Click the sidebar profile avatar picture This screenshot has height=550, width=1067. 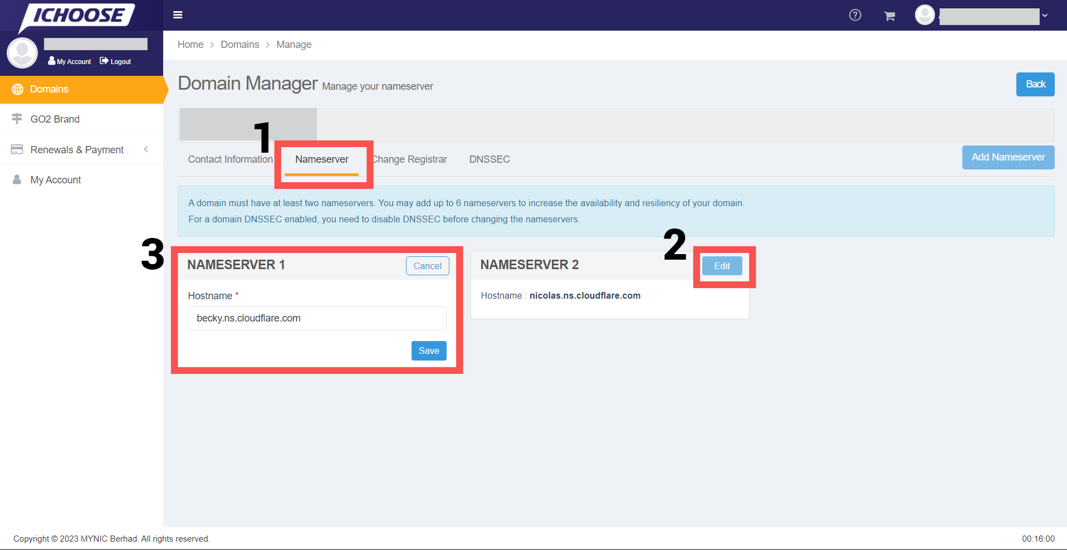click(22, 53)
